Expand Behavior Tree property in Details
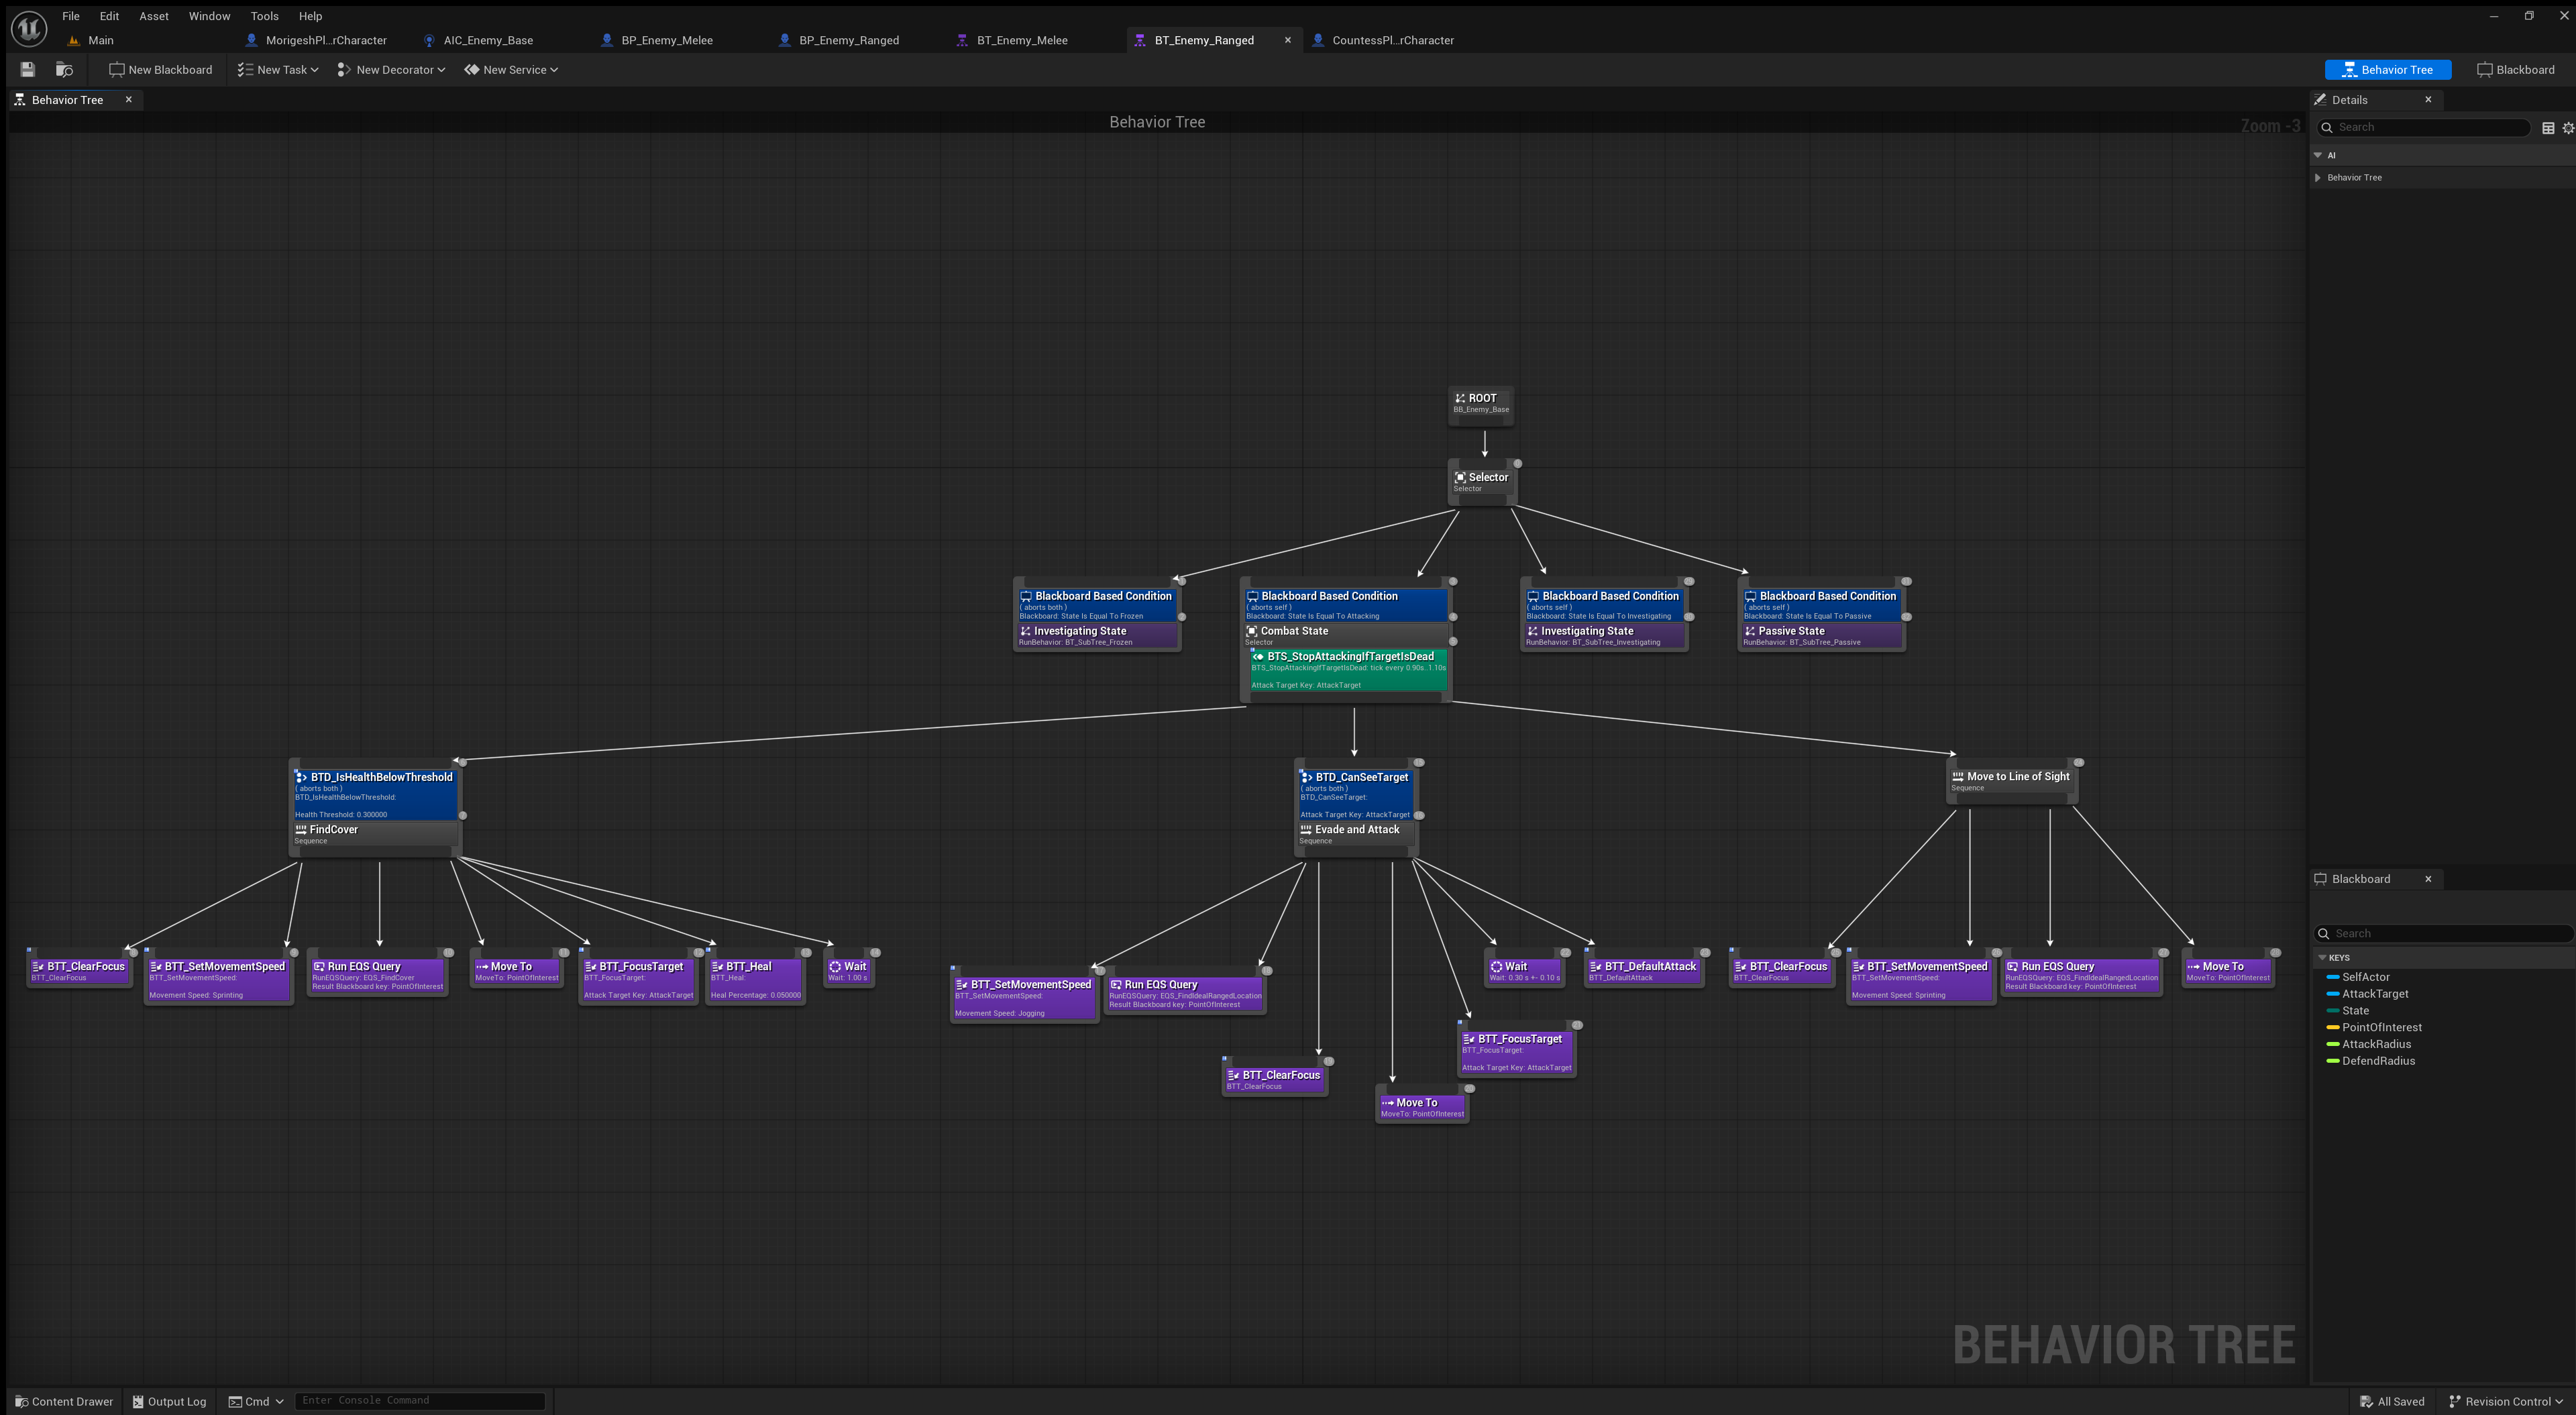 (x=2318, y=178)
